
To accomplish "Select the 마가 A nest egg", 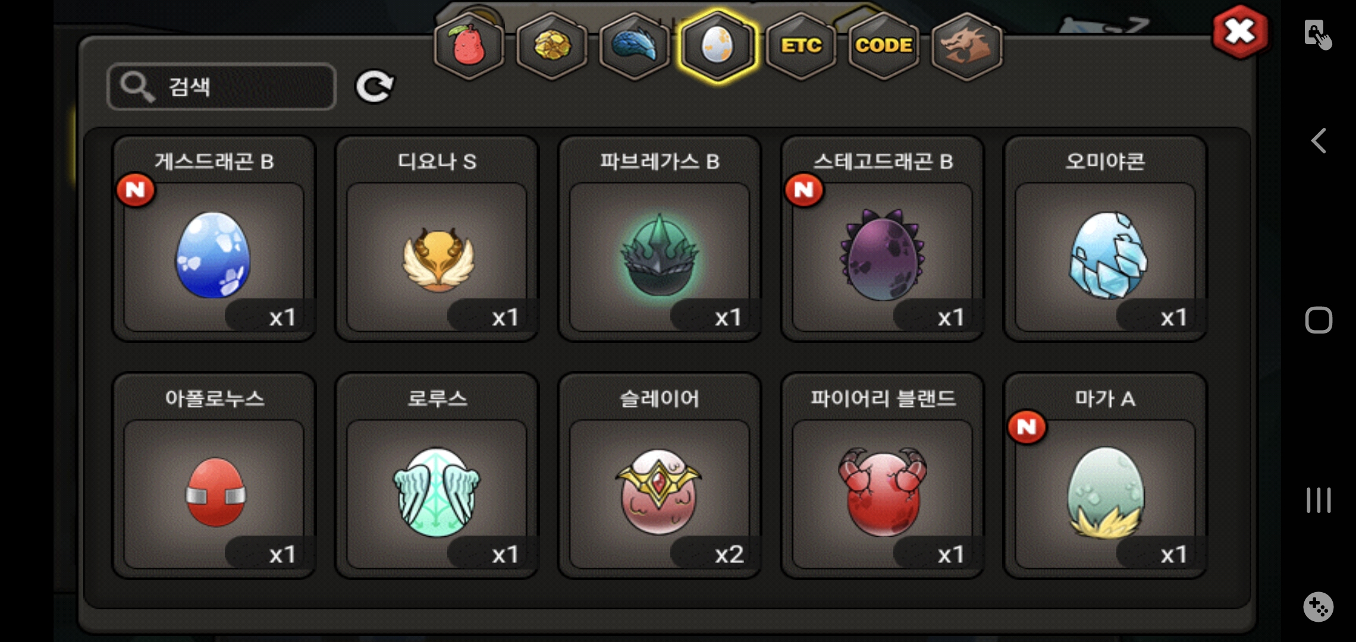I will pyautogui.click(x=1105, y=476).
